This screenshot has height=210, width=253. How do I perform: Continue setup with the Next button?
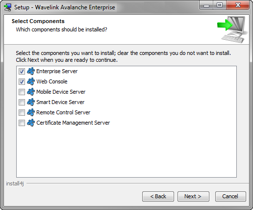(193, 196)
